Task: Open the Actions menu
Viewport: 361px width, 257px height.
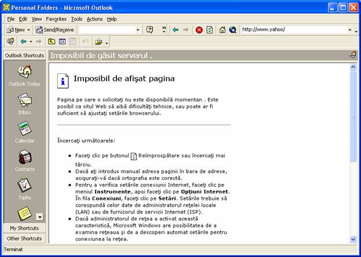Action: pos(94,19)
